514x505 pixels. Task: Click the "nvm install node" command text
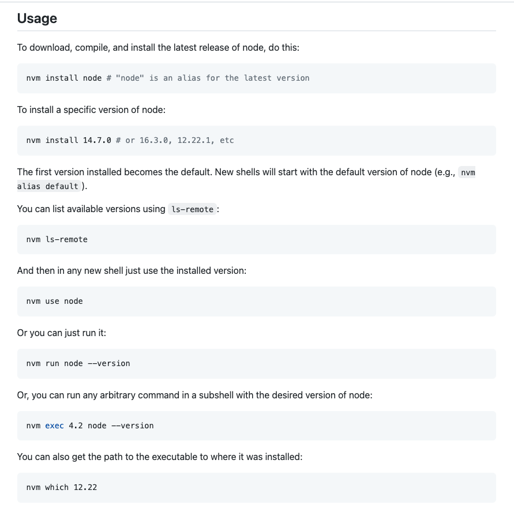64,78
